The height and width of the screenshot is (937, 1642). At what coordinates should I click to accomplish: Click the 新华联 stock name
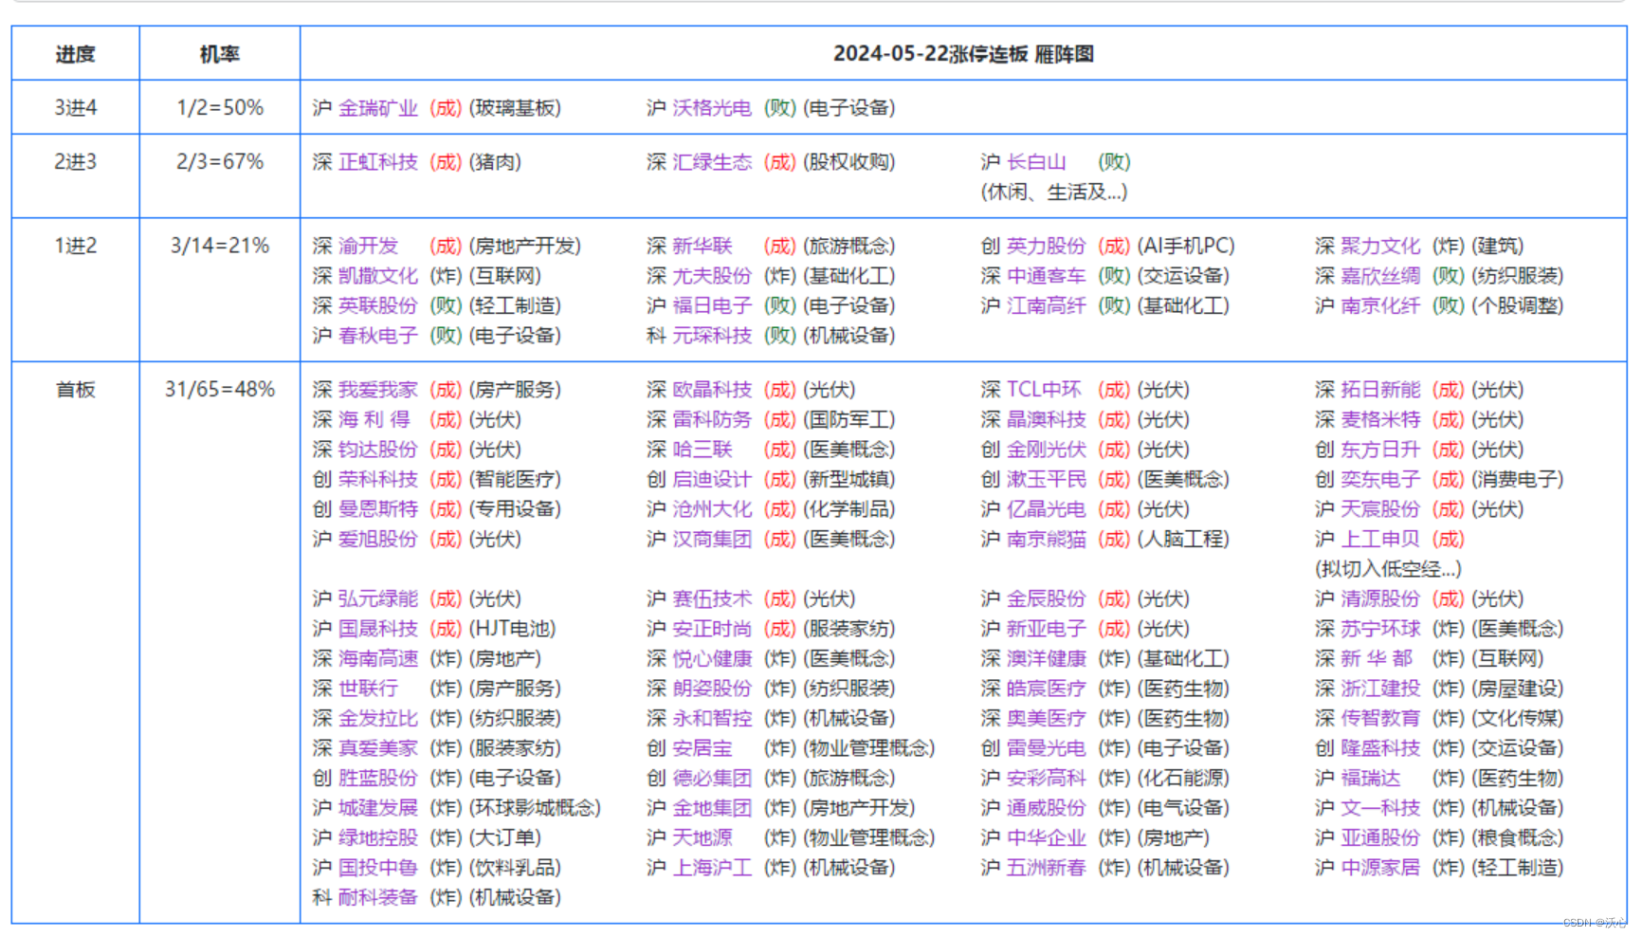point(702,247)
